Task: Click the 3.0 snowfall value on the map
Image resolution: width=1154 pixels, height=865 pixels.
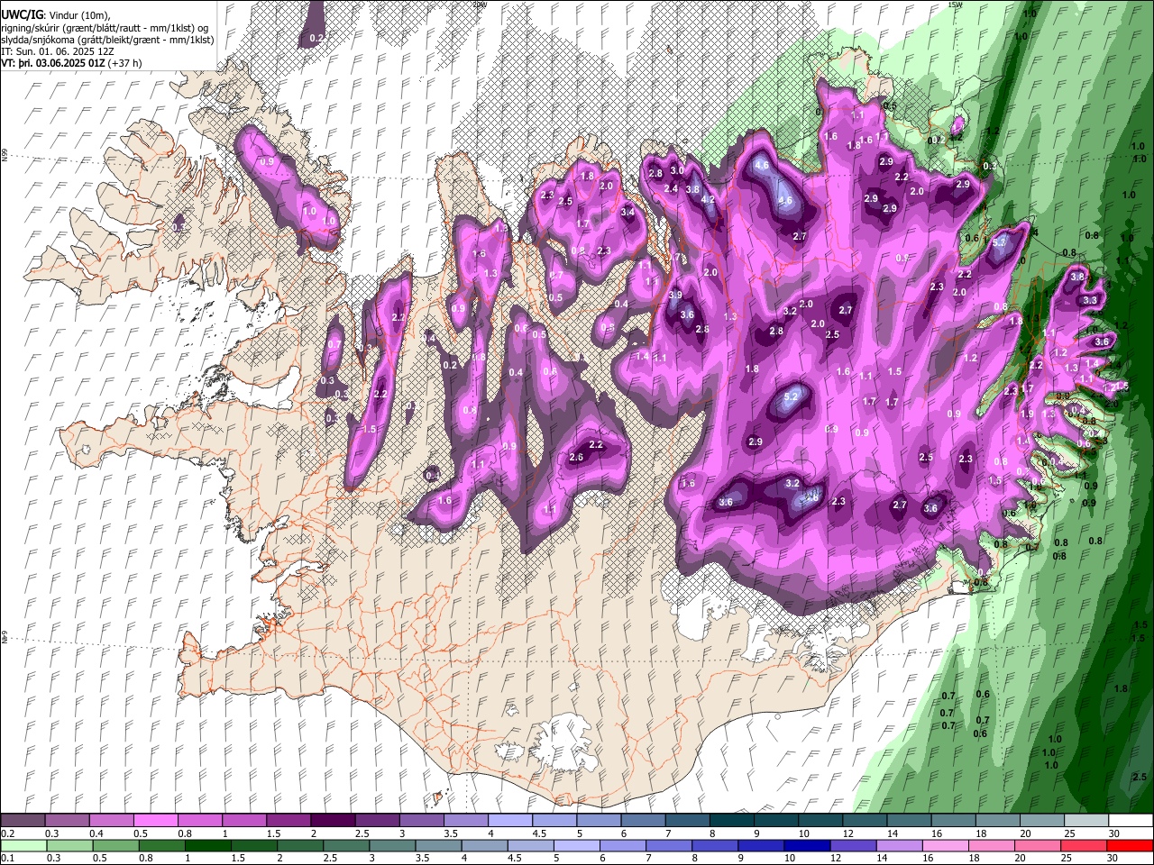Action: coord(677,169)
